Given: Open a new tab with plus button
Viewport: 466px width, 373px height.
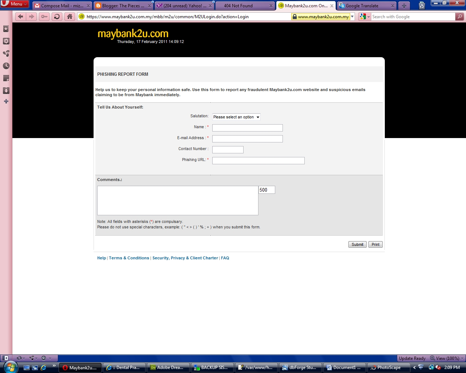Looking at the screenshot, I should (404, 5).
